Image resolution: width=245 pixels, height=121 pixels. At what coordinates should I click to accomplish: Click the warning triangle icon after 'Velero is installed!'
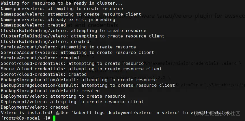(x=57, y=113)
